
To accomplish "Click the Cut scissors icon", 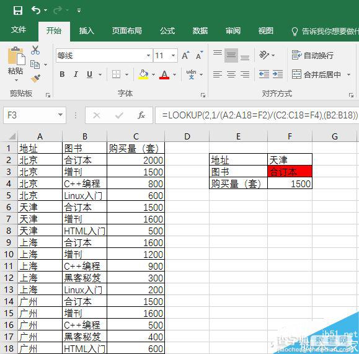I will pos(35,50).
